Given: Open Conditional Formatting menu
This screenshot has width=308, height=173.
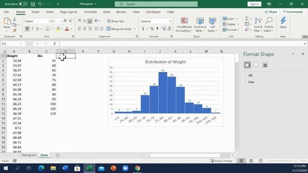Looking at the screenshot, I should [184, 25].
